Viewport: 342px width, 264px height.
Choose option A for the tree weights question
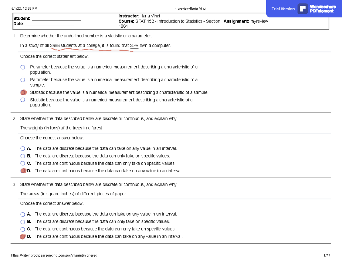[x=23, y=149]
